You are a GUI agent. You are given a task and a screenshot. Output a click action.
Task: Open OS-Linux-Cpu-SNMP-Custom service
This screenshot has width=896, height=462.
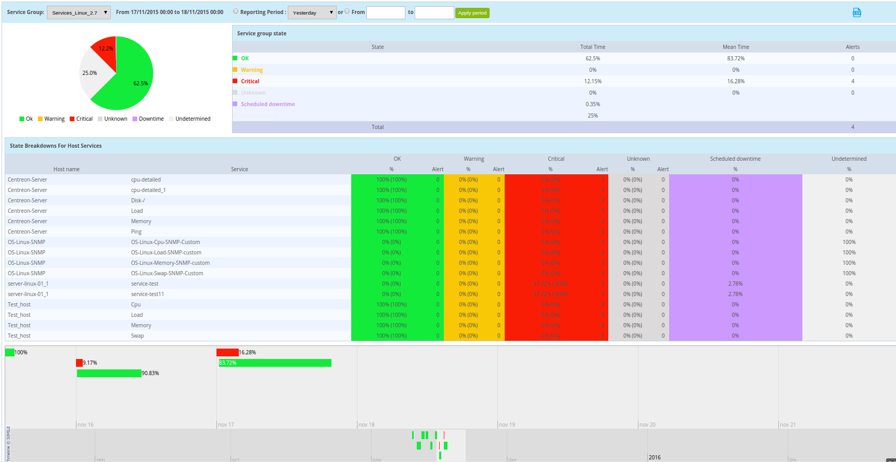[165, 242]
